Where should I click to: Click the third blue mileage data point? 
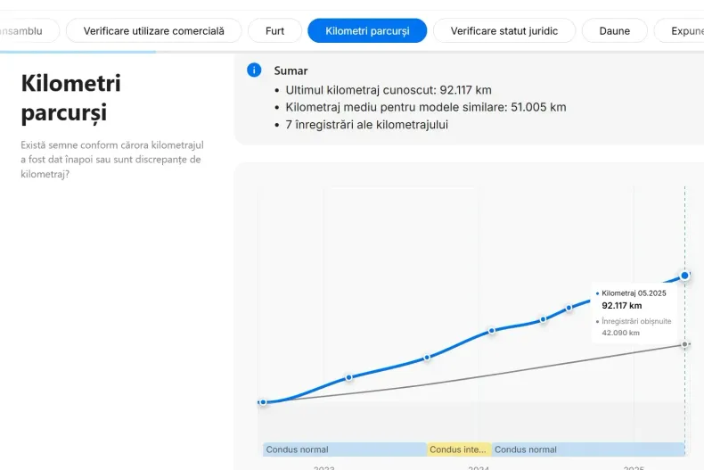[x=427, y=357]
